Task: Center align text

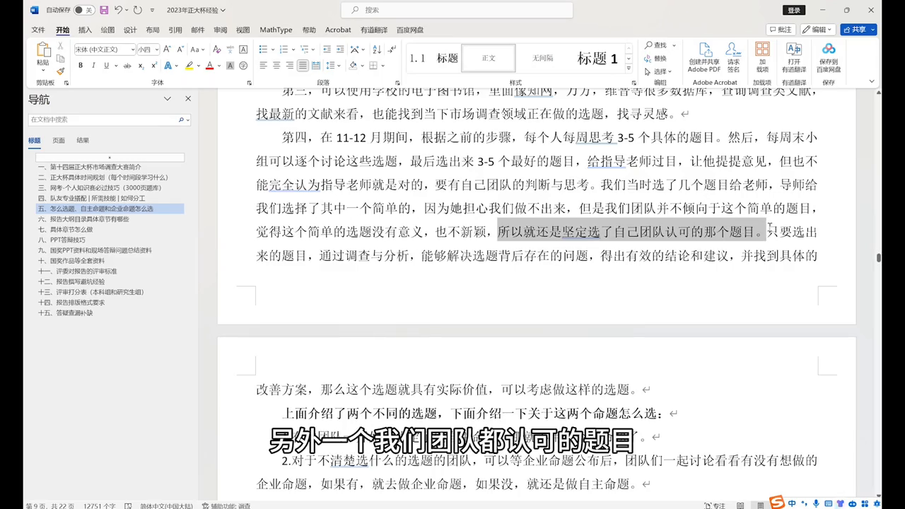Action: coord(276,66)
